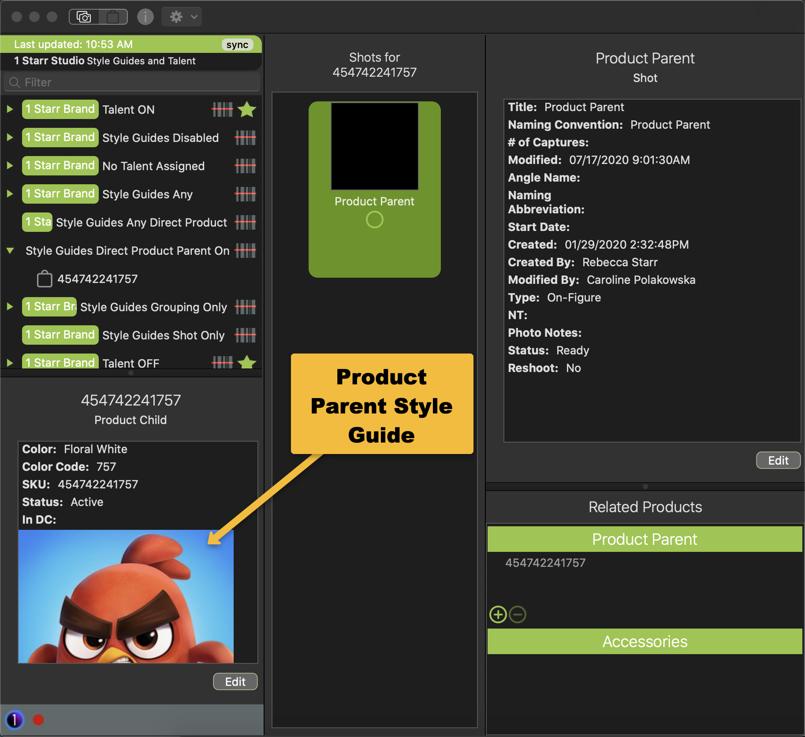Click the black preview in Product Parent card

click(x=375, y=146)
